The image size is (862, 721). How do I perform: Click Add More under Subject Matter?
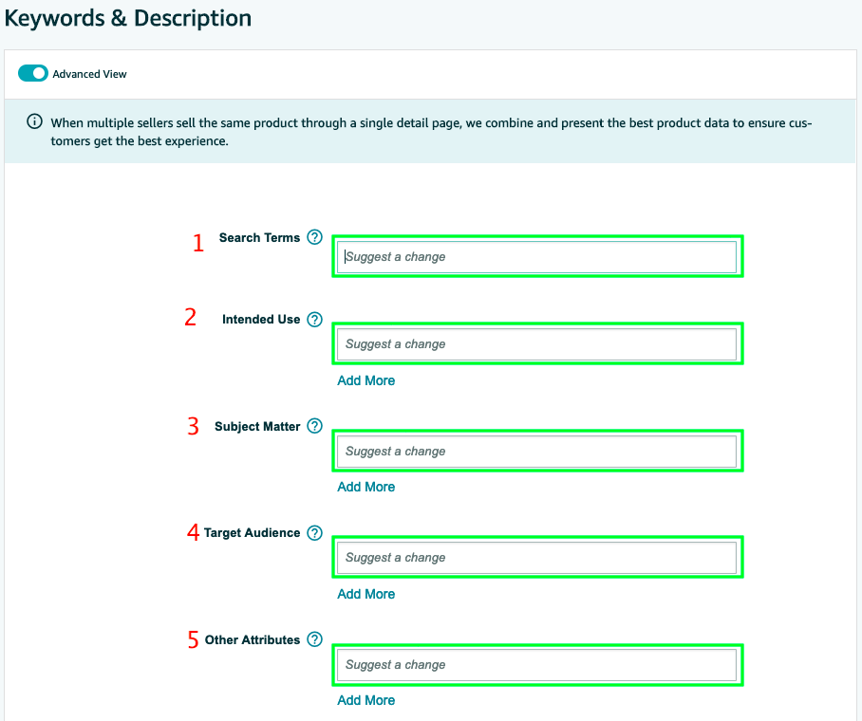click(x=366, y=487)
